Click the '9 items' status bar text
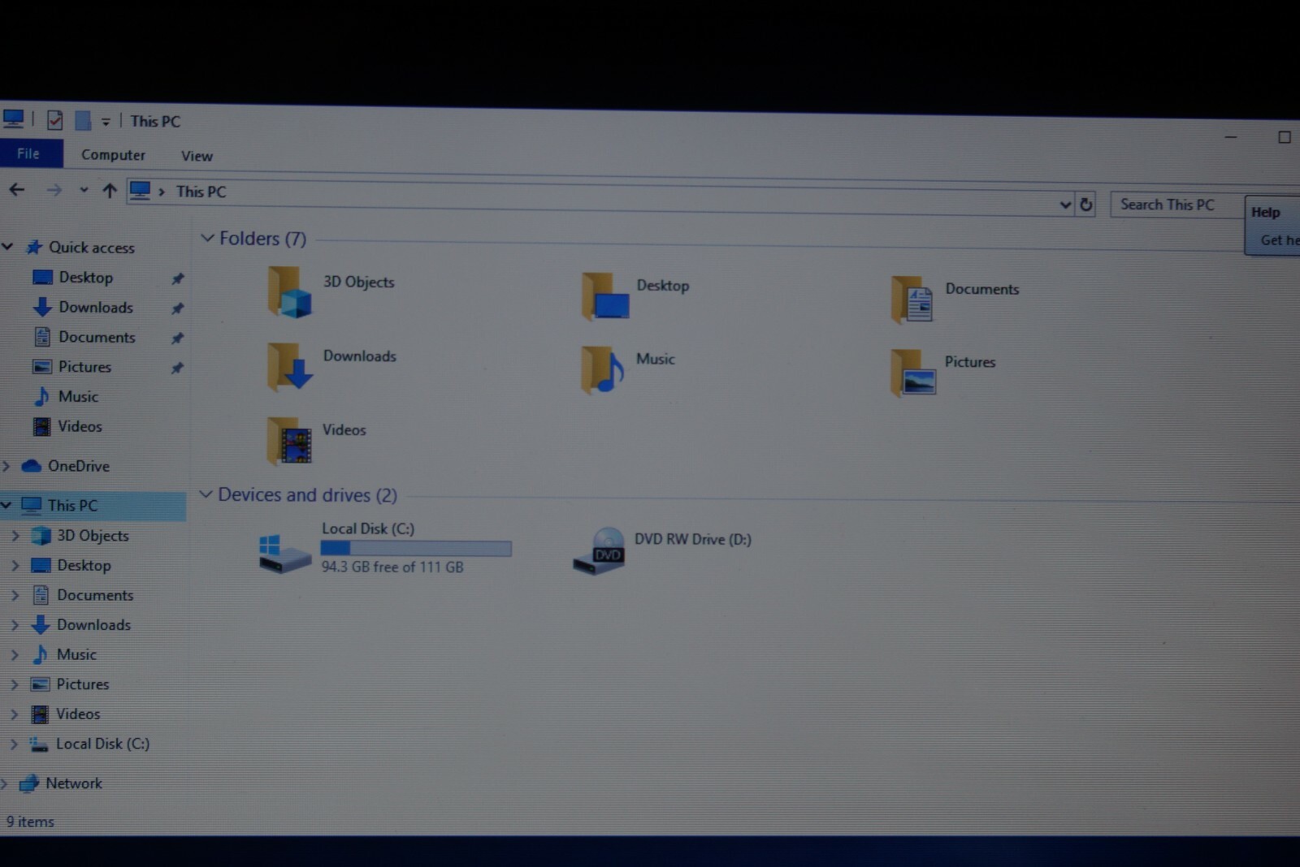The width and height of the screenshot is (1300, 867). [30, 822]
